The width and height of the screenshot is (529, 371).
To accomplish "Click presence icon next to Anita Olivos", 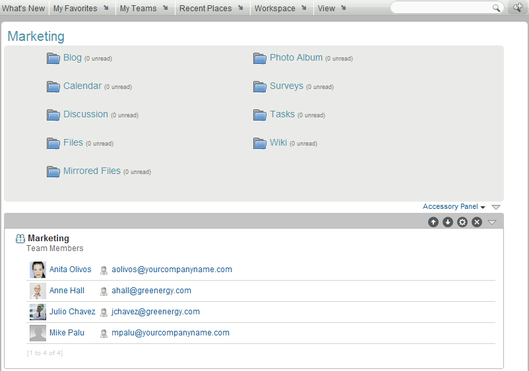I will point(104,270).
